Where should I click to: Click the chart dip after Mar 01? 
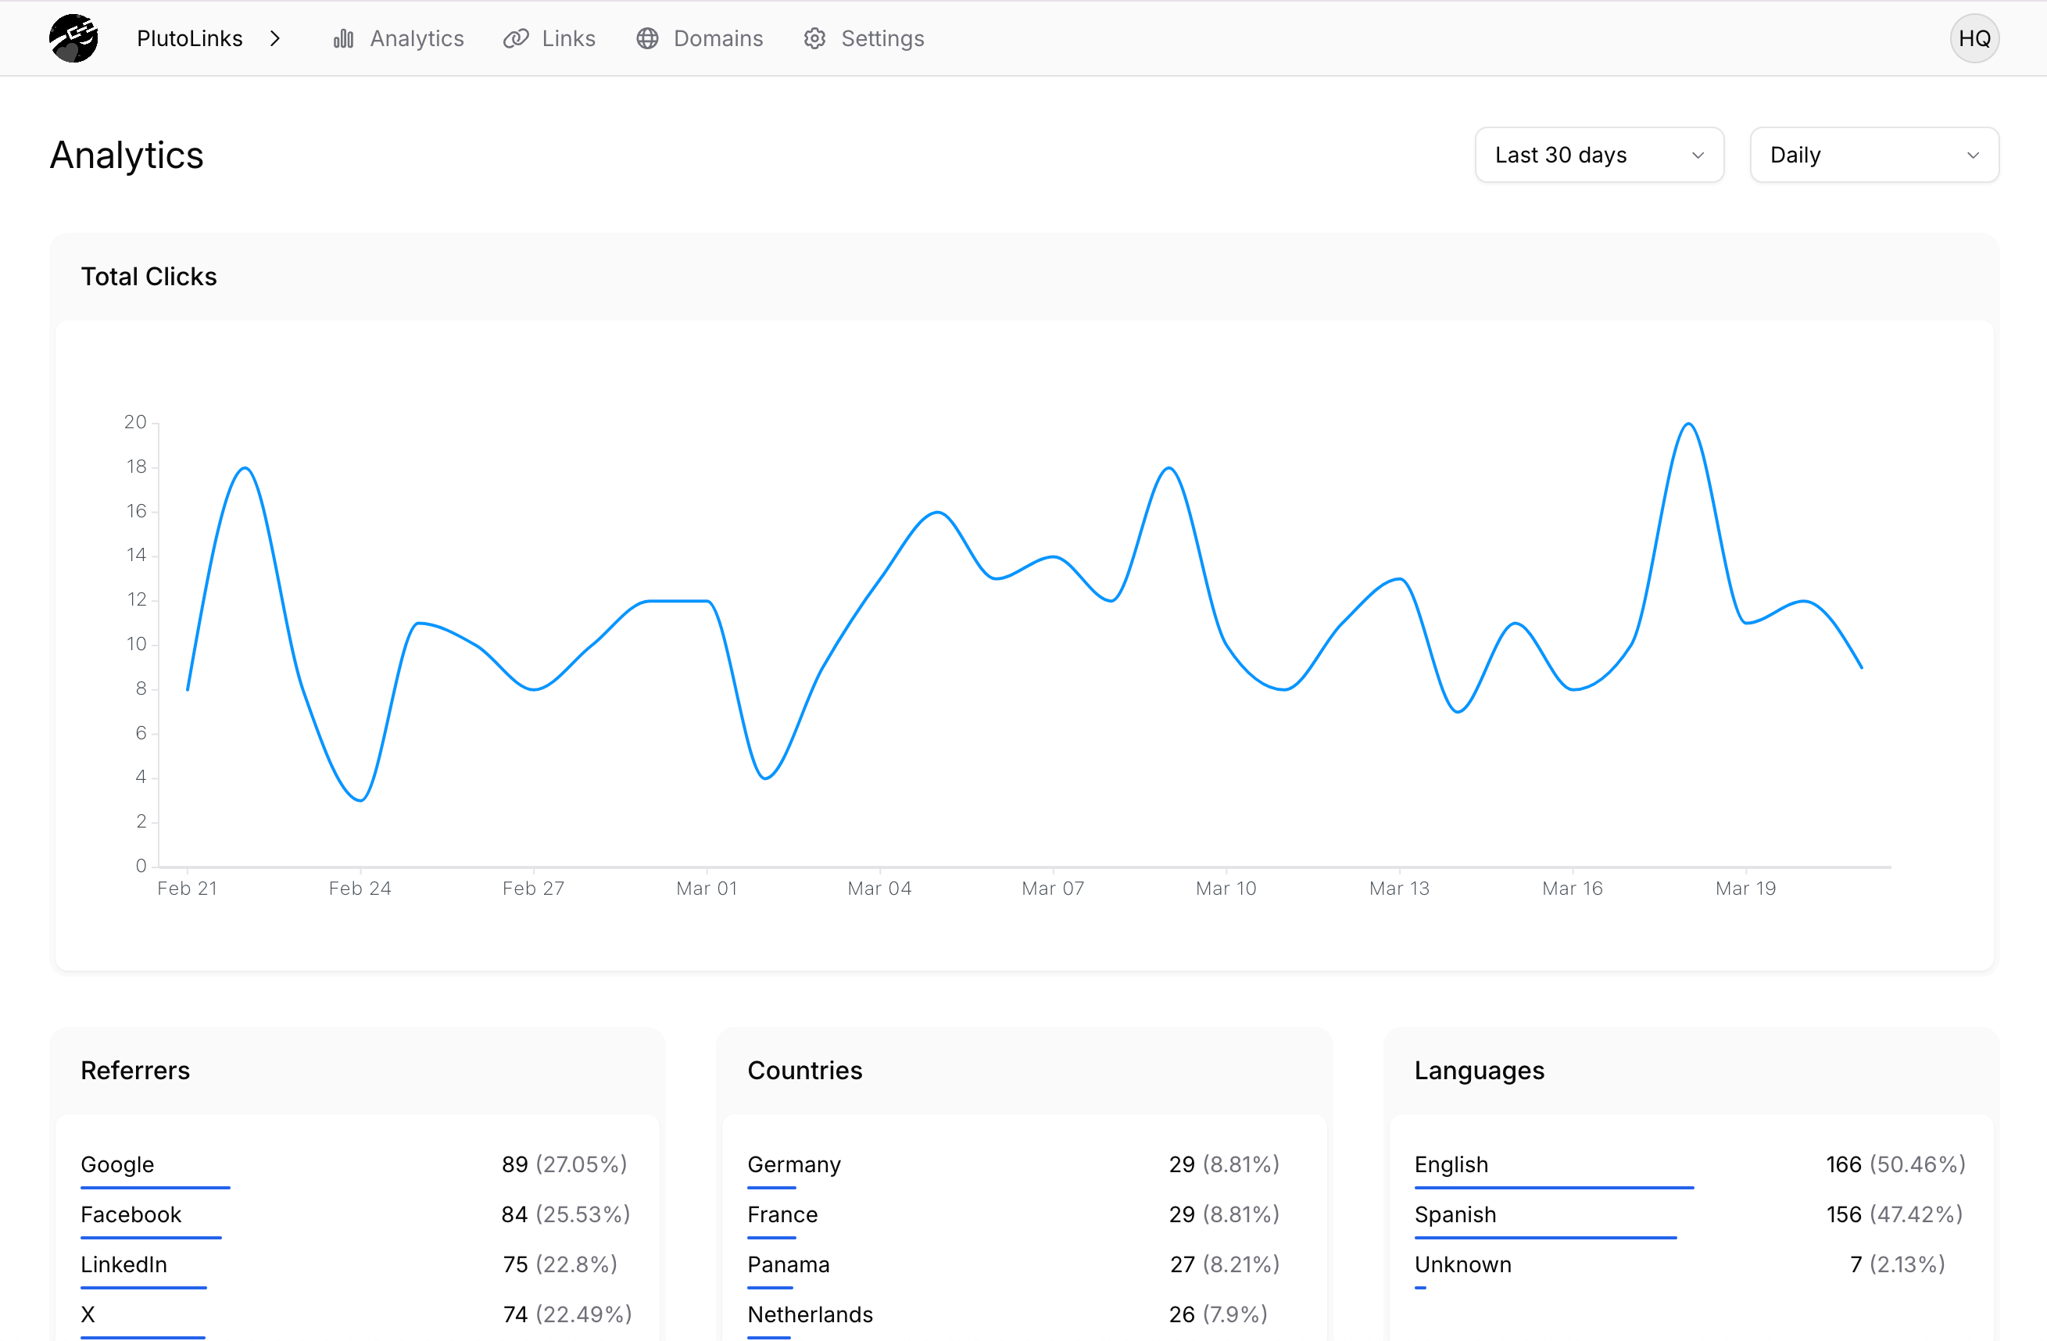pyautogui.click(x=765, y=778)
